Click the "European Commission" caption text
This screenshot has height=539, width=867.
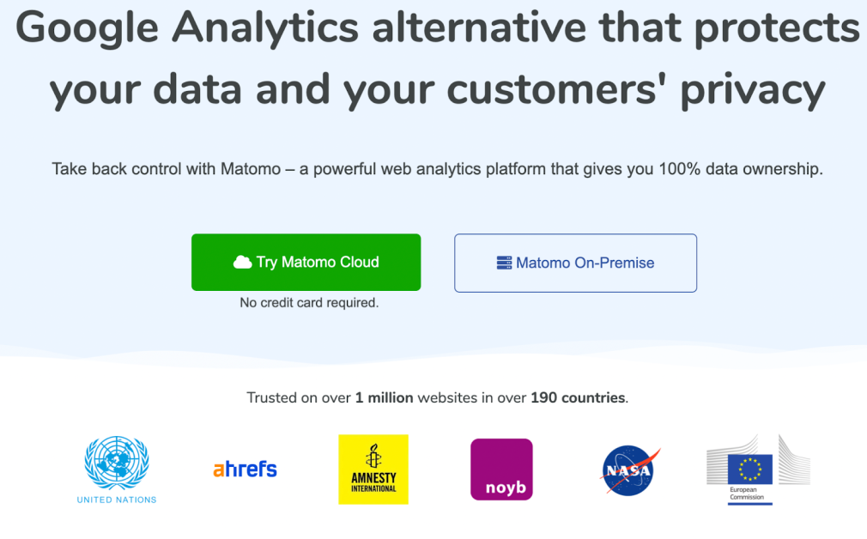(x=747, y=494)
